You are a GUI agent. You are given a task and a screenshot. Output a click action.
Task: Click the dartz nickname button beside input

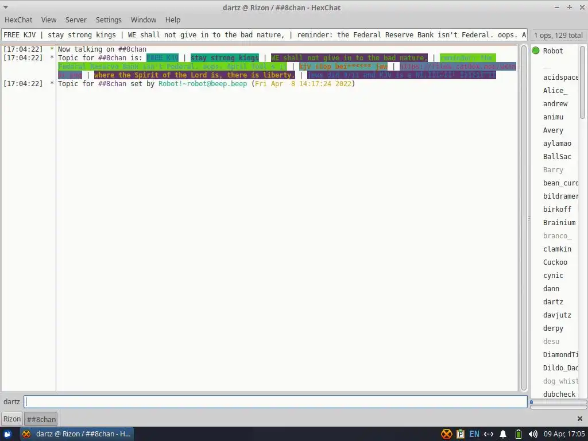[x=11, y=401]
